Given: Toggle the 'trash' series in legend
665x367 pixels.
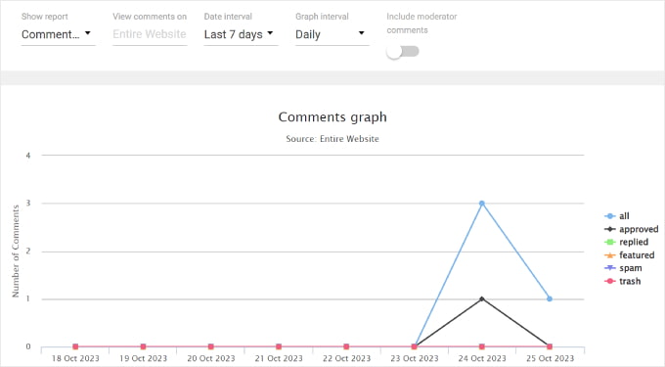Looking at the screenshot, I should 623,281.
